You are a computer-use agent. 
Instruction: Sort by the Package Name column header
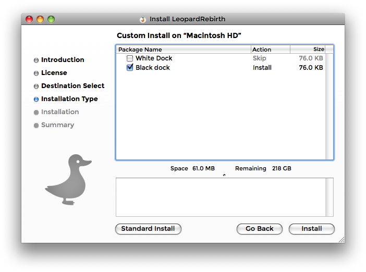click(184, 50)
